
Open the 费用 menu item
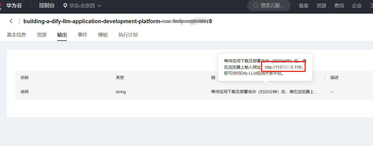pos(339,6)
